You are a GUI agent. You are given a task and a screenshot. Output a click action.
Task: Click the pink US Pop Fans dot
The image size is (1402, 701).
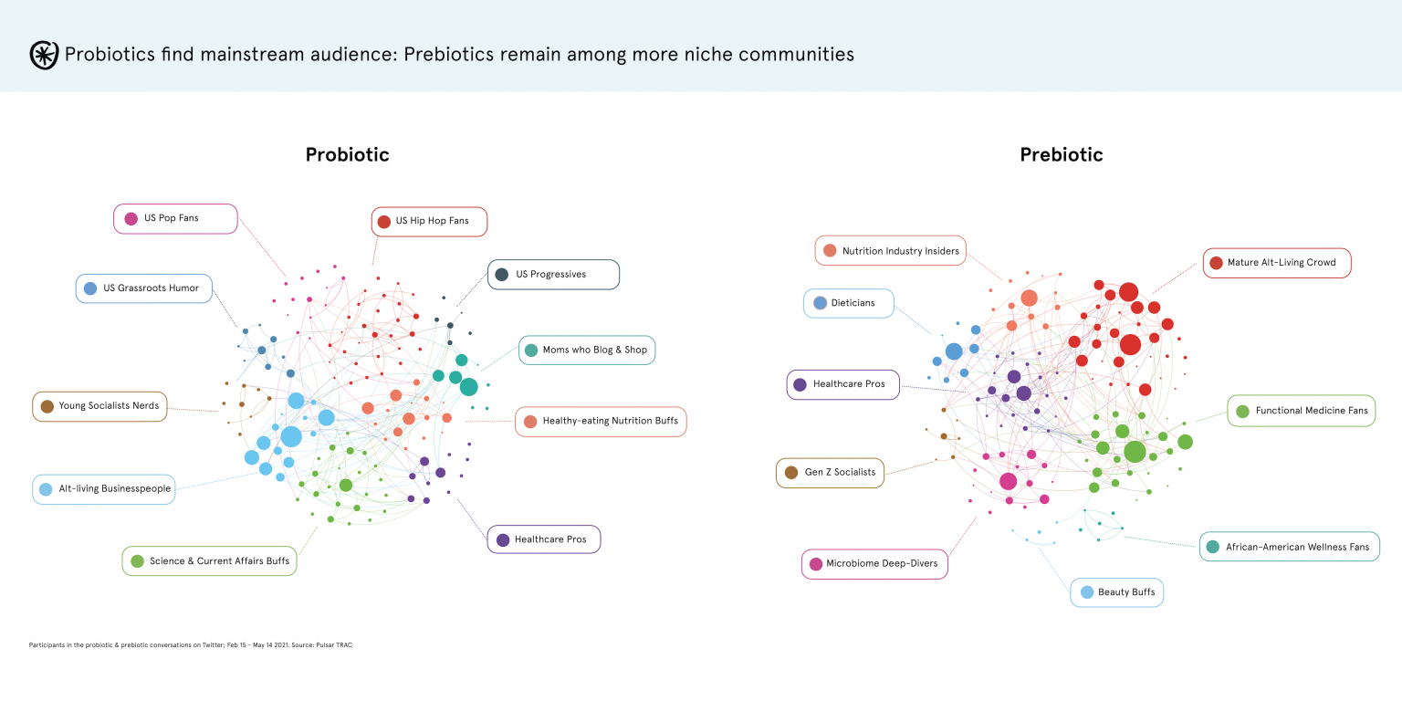[x=131, y=219]
